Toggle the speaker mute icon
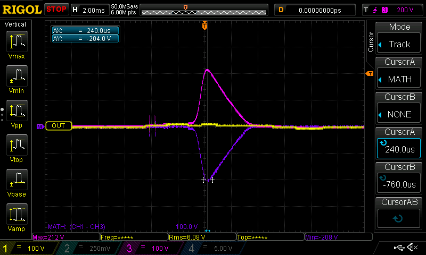This screenshot has height=255, width=426. pos(412,248)
